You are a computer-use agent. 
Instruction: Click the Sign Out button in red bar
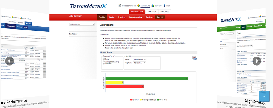pyautogui.click(x=160, y=17)
